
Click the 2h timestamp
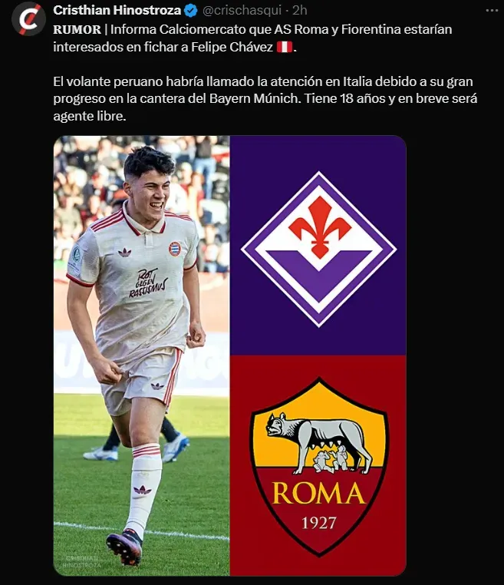(300, 11)
